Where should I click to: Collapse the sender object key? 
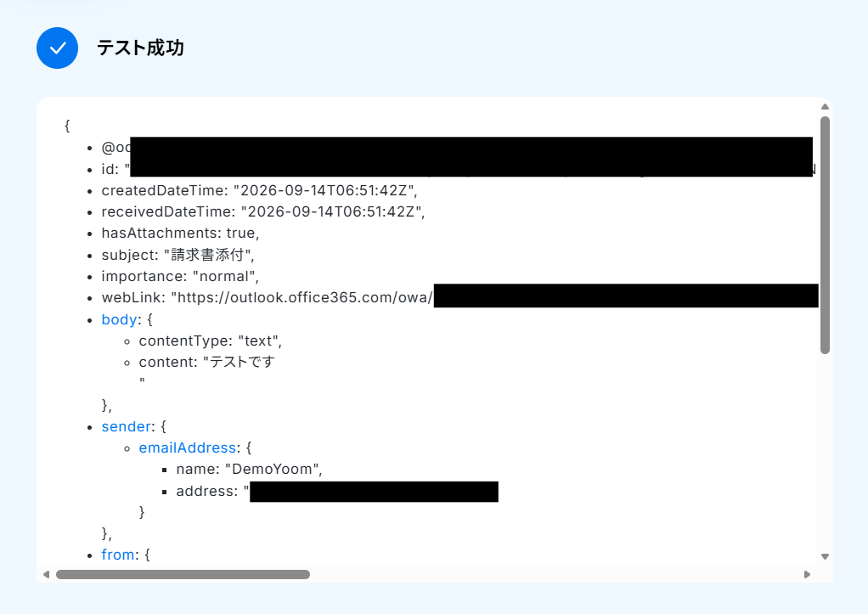(126, 426)
